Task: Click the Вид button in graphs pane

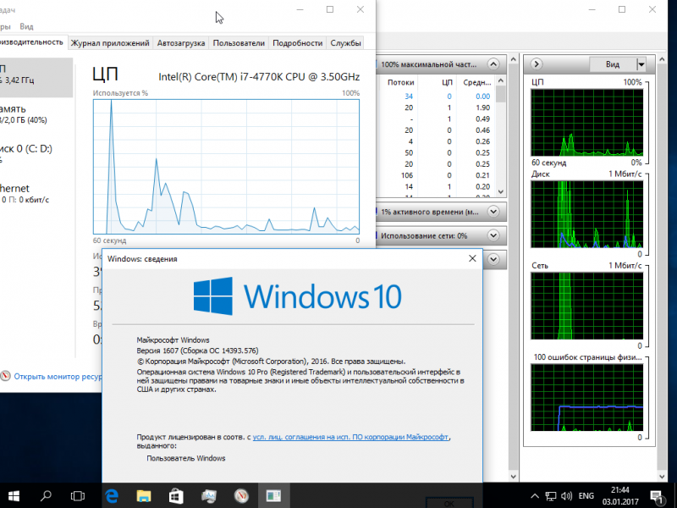Action: [x=613, y=64]
